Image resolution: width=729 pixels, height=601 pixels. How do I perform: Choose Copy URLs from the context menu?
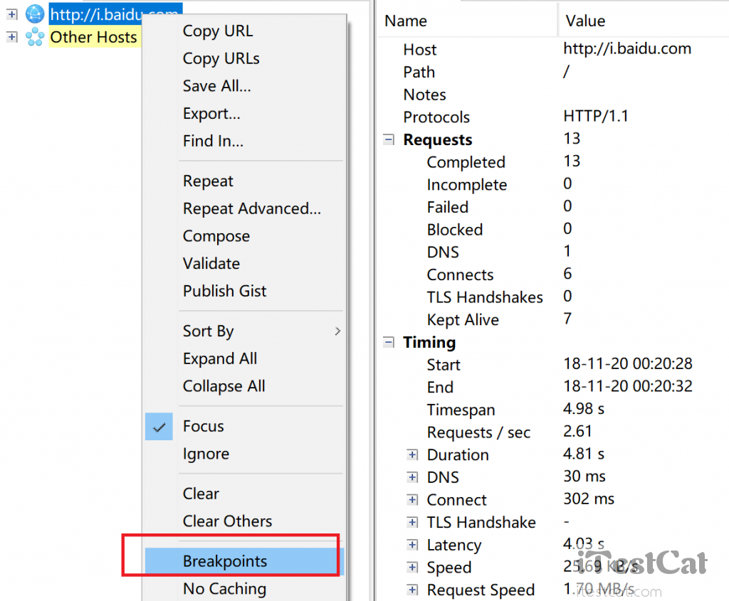[245, 58]
